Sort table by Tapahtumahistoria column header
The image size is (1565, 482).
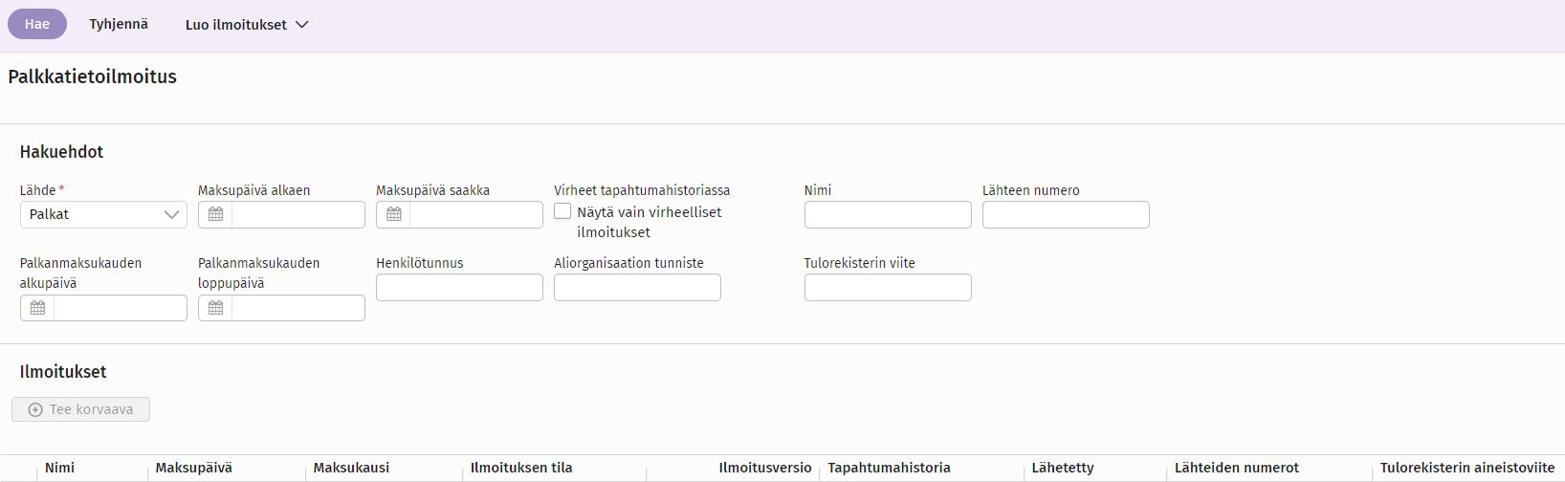coord(889,468)
